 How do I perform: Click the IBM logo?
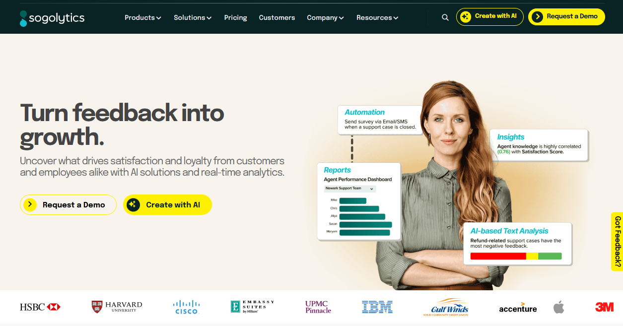point(377,307)
